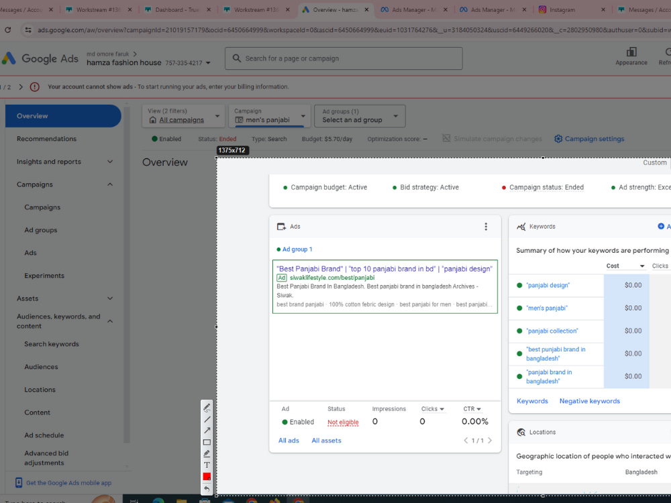Select the Overview menu item

pyautogui.click(x=63, y=116)
